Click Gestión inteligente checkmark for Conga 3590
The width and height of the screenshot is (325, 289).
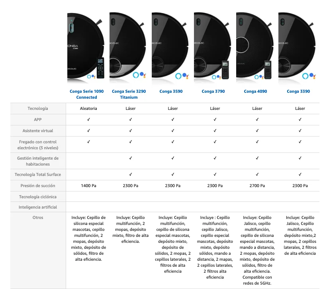tap(173, 158)
